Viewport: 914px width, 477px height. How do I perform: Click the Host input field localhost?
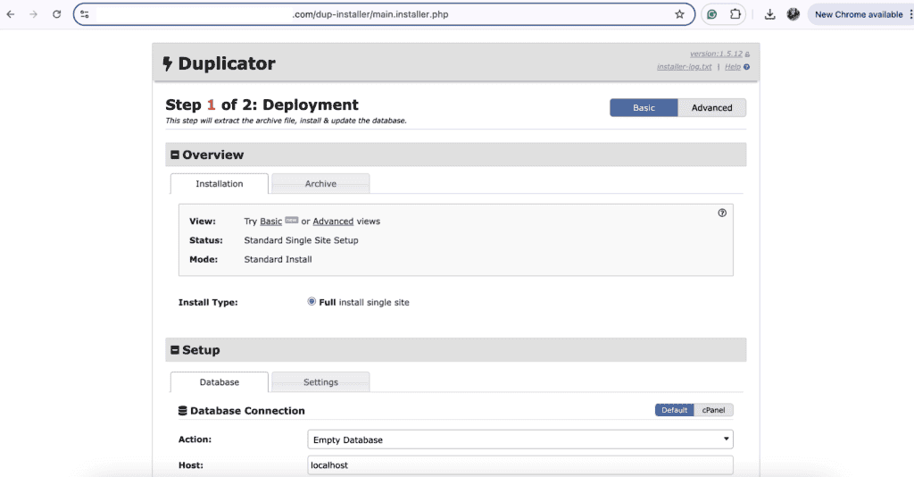click(520, 465)
